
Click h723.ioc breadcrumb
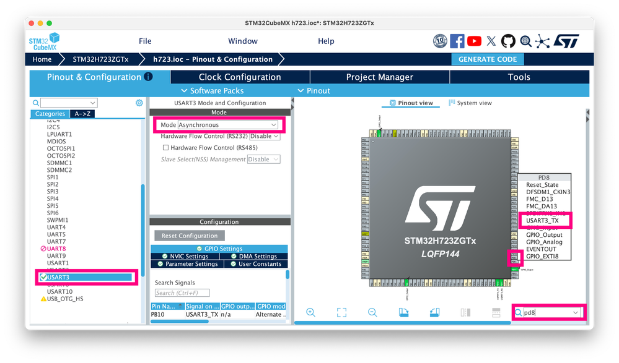tap(213, 59)
